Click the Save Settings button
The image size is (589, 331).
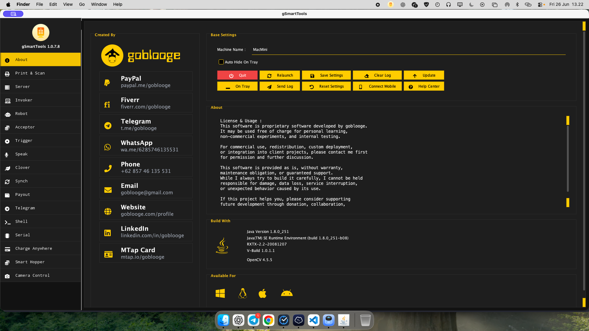326,75
